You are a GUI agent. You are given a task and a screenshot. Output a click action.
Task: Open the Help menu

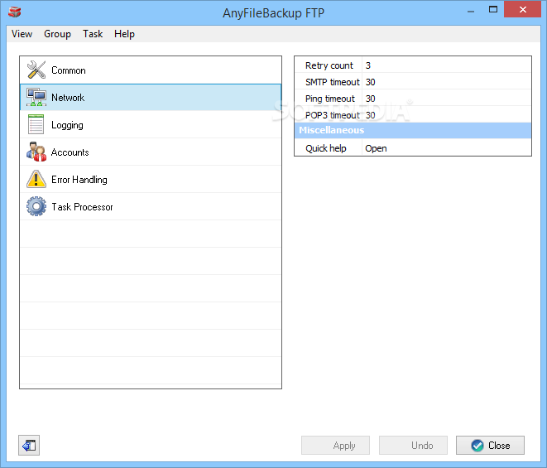click(124, 34)
